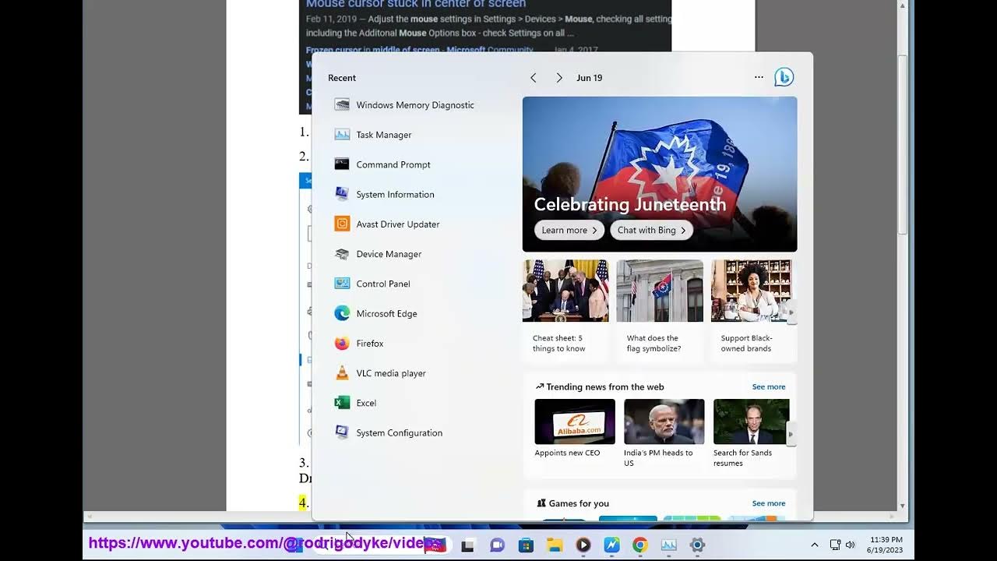This screenshot has height=561, width=997.
Task: Open the Chat (Teams) taskbar icon
Action: coord(497,545)
